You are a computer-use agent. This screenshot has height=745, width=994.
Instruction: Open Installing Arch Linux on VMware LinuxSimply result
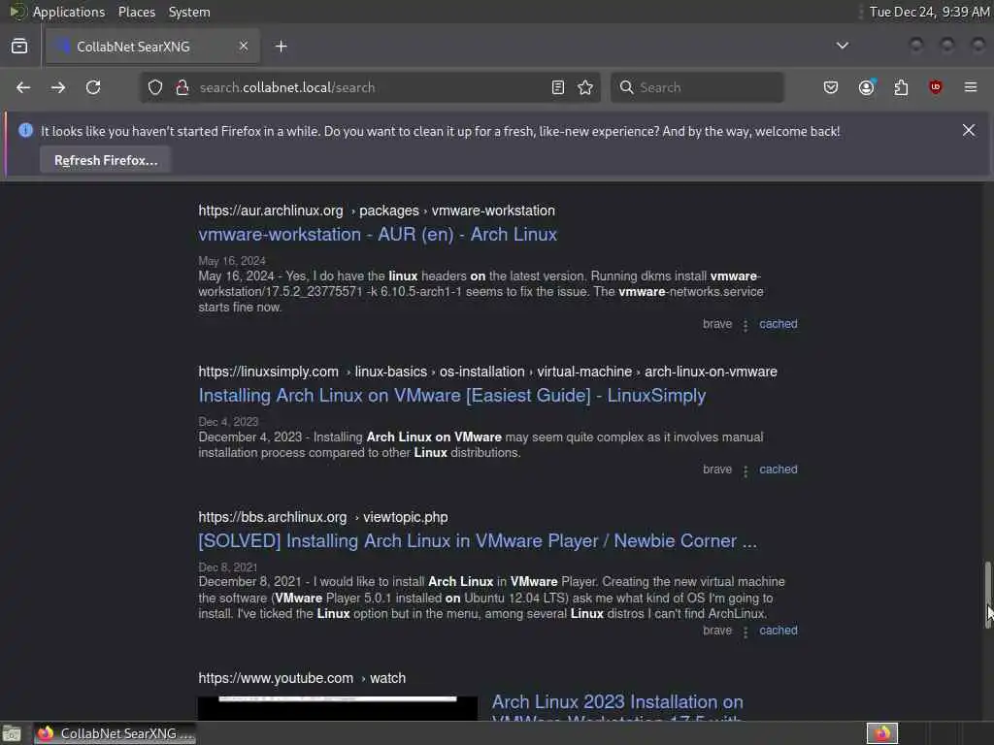(452, 396)
